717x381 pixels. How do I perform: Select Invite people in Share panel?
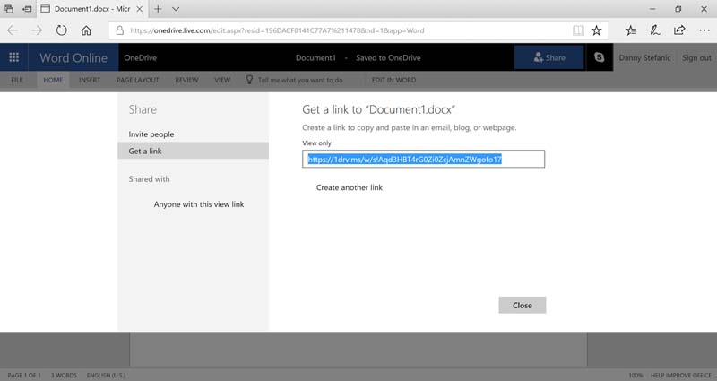tap(151, 134)
